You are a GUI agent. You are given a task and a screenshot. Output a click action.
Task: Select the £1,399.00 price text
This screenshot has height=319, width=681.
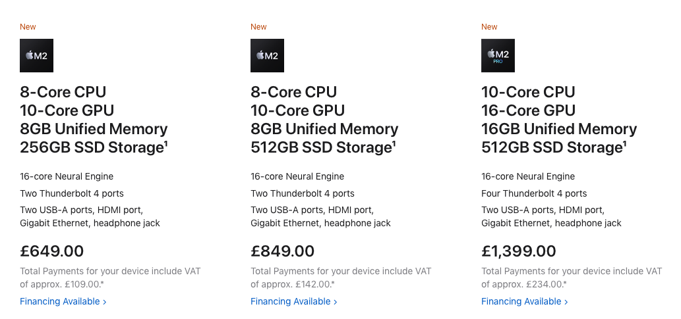[x=519, y=251]
